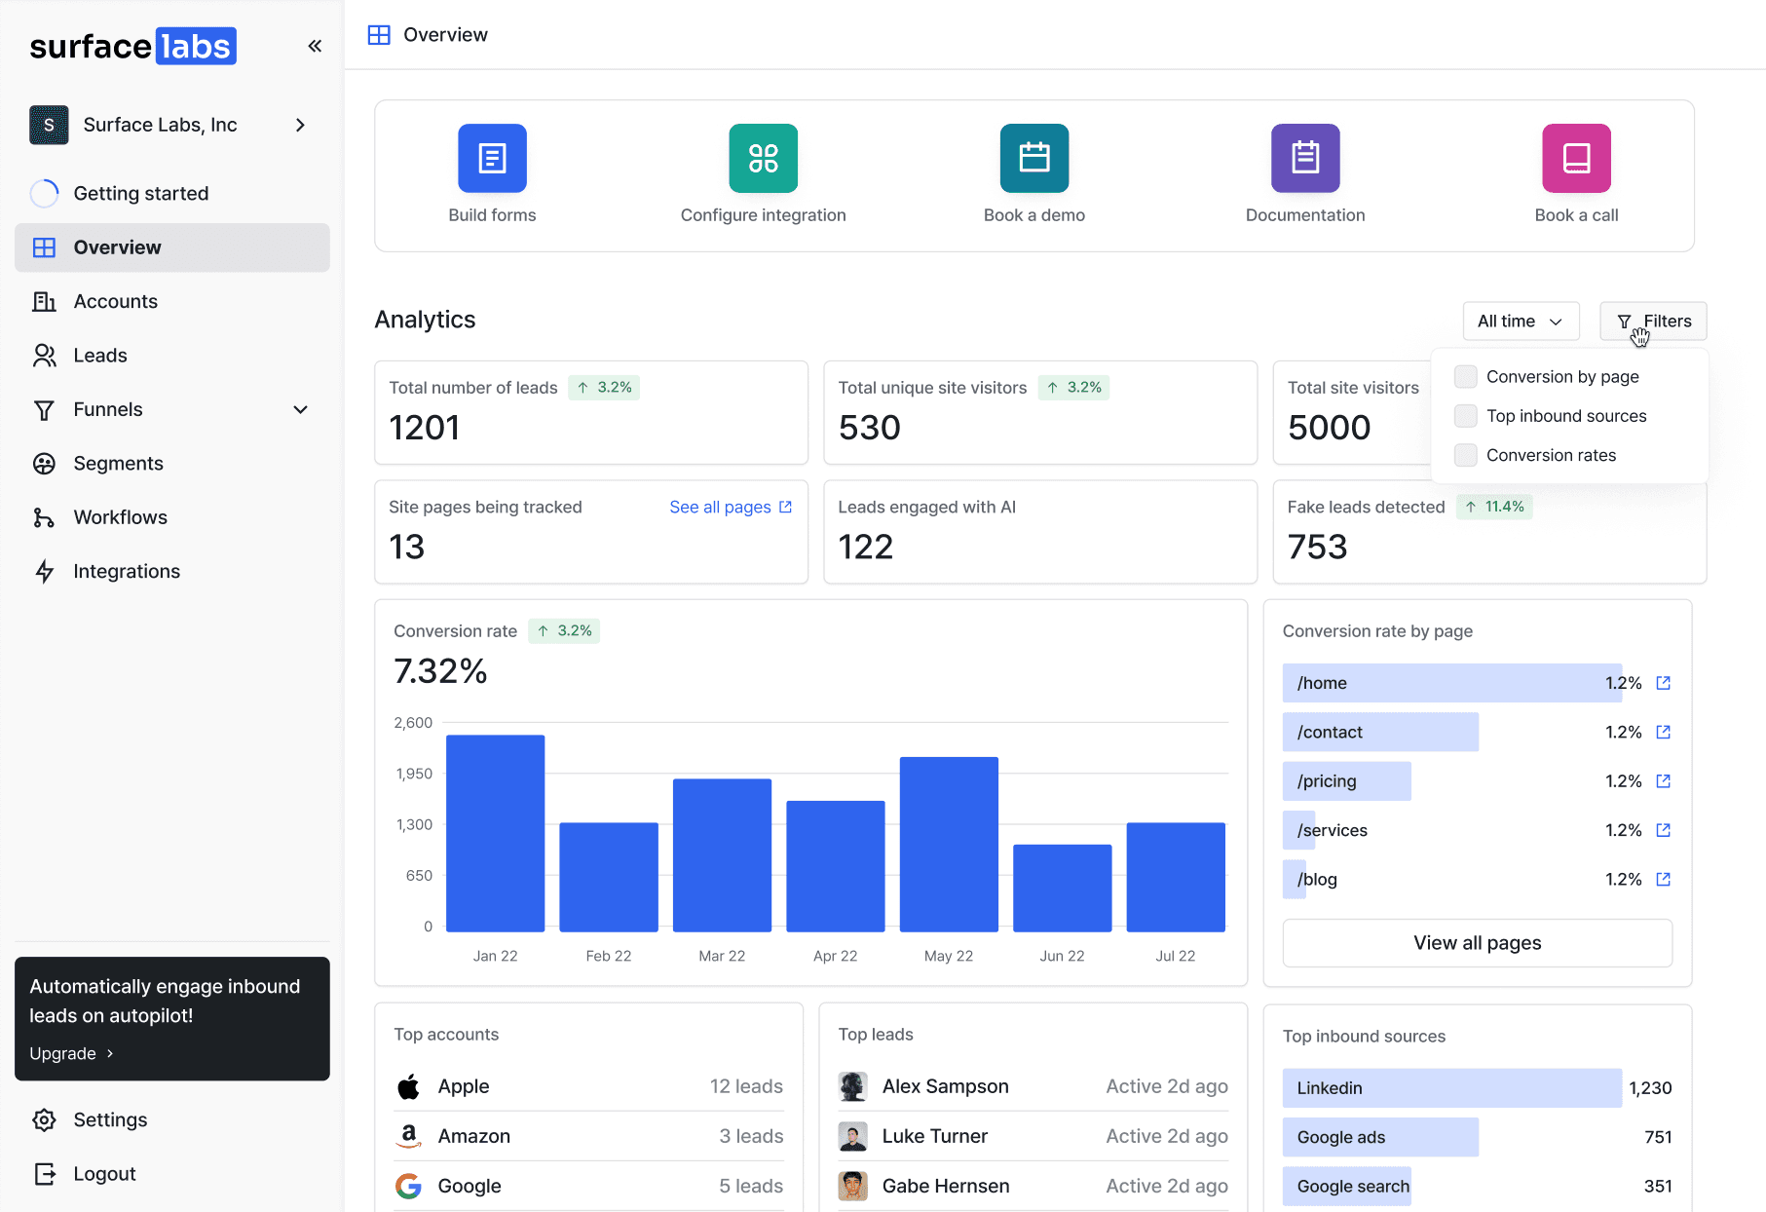The image size is (1766, 1212).
Task: Click the Book a demo calendar icon
Action: pyautogui.click(x=1034, y=158)
